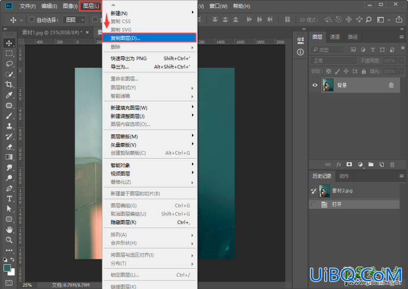Open the blend mode 正常 dropdown
The image size is (408, 289).
[x=334, y=61]
